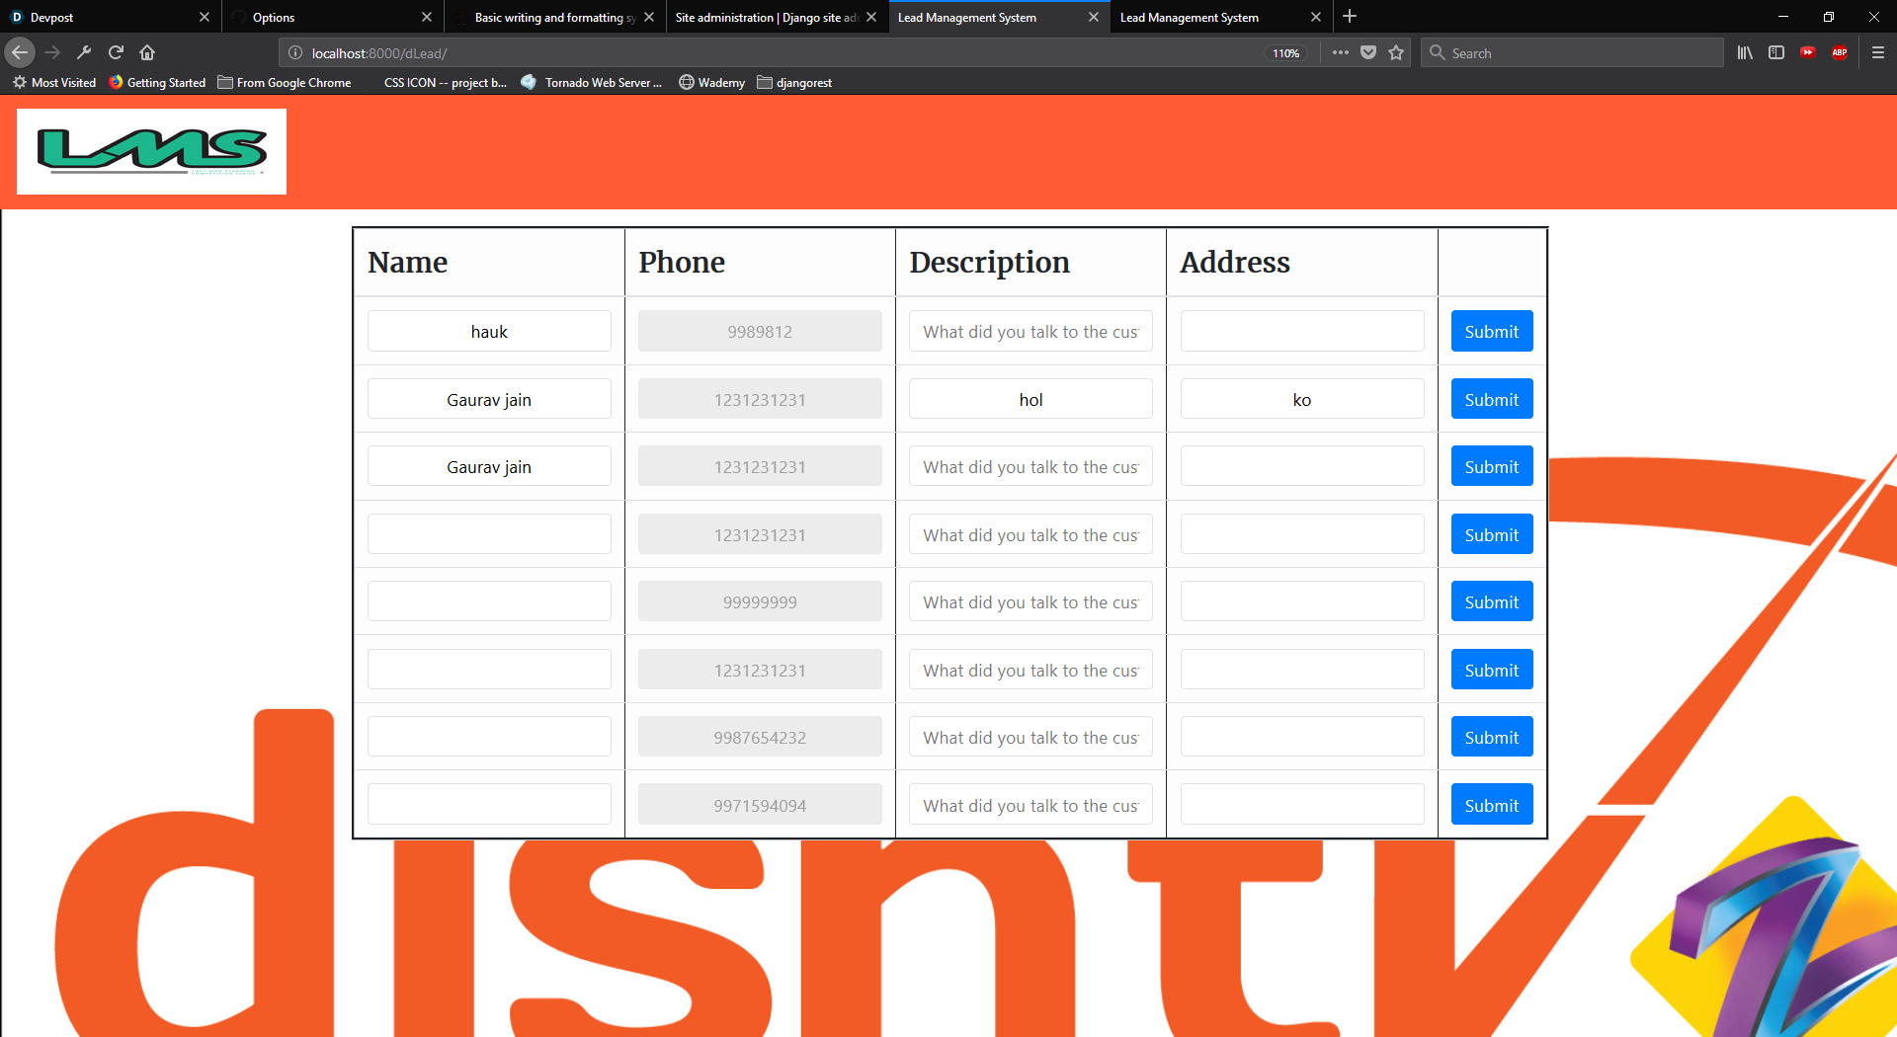
Task: Open the Library panel
Action: 1745,52
